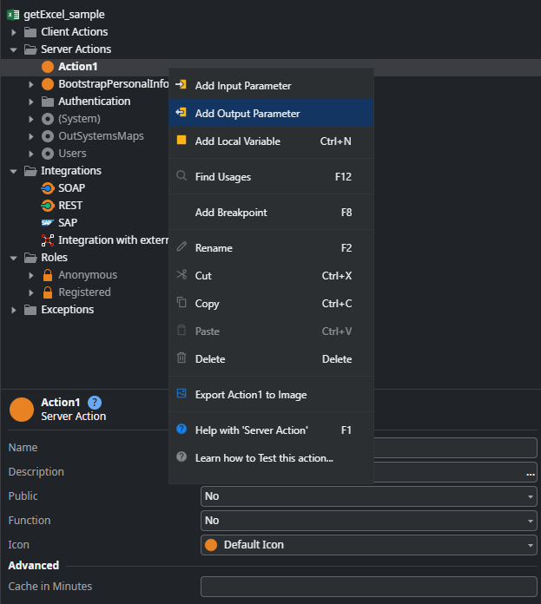Click the REST integration icon
Screen dimensions: 541x604
pyautogui.click(x=48, y=206)
